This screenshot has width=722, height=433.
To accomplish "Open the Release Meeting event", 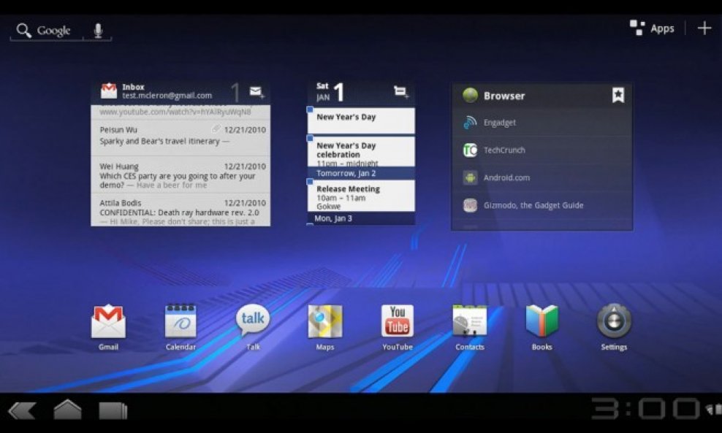I will [x=361, y=196].
